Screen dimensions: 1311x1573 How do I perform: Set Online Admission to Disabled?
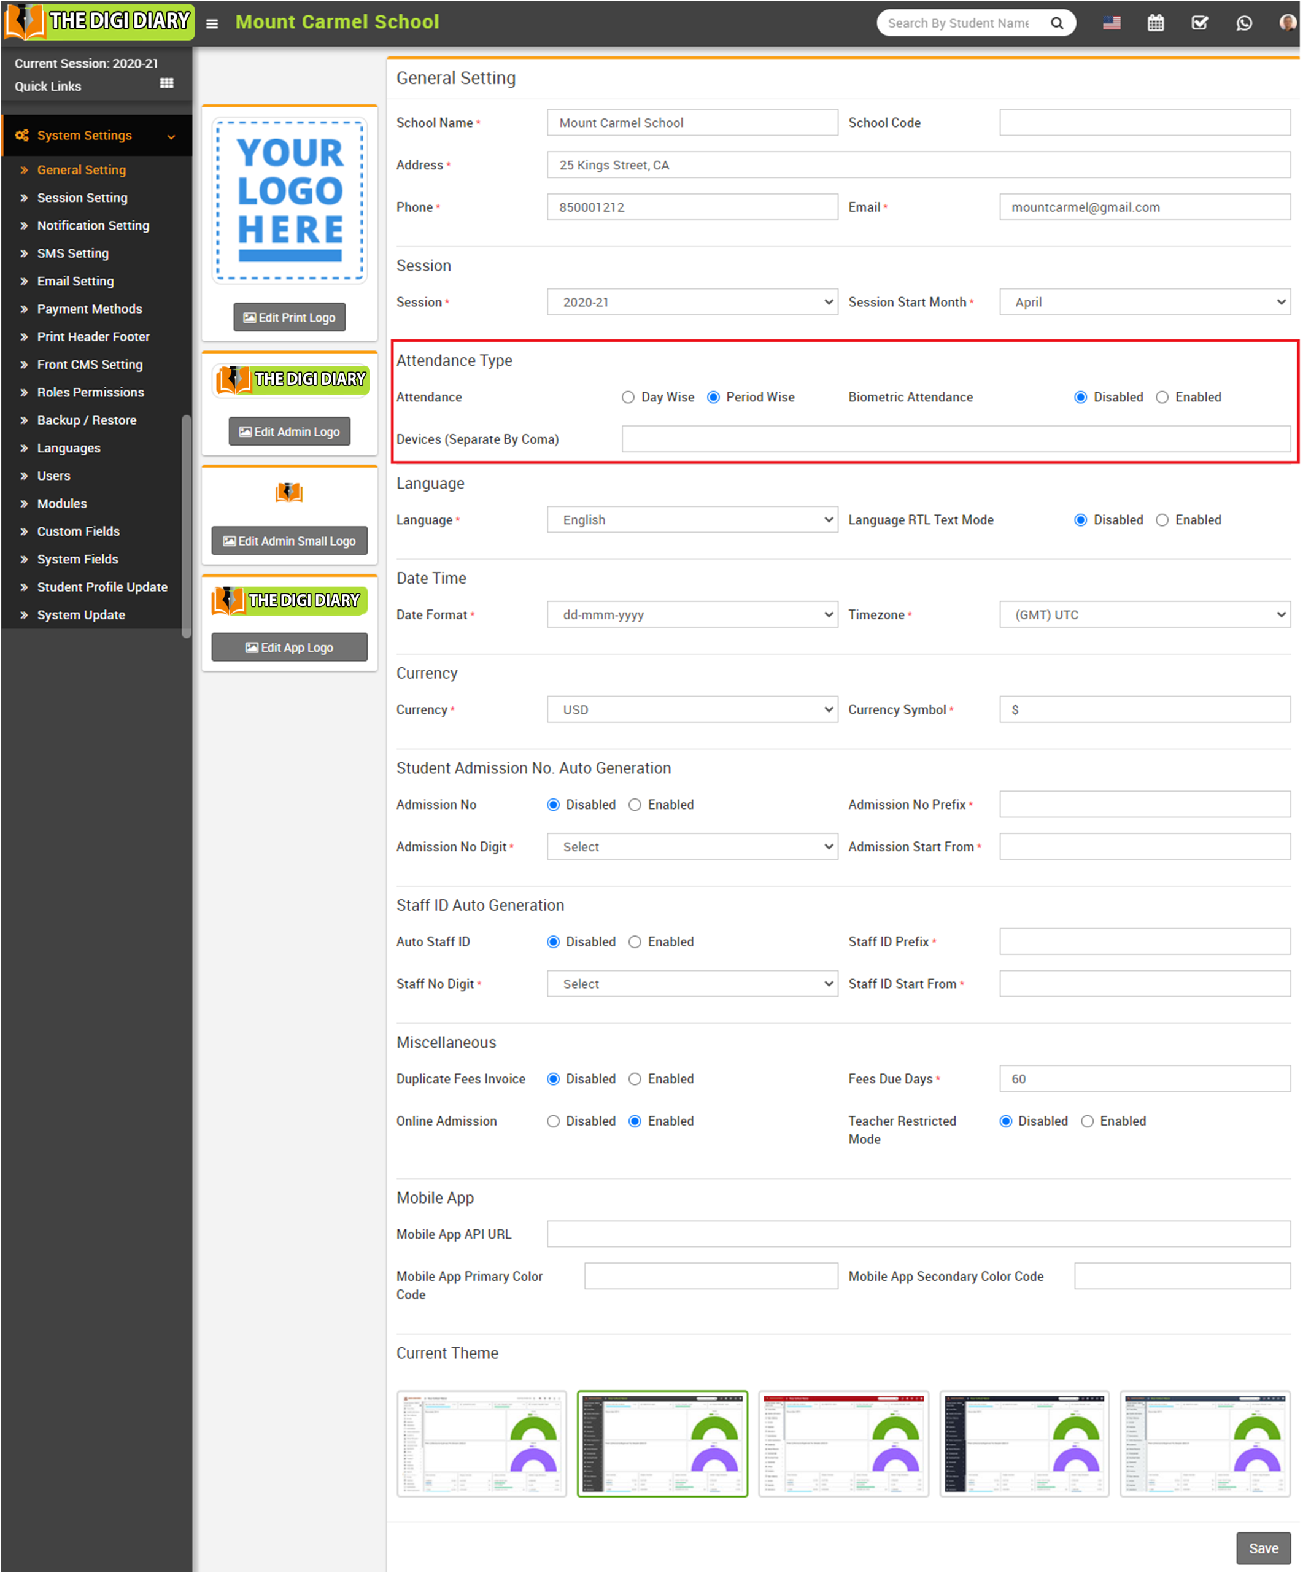tap(553, 1121)
